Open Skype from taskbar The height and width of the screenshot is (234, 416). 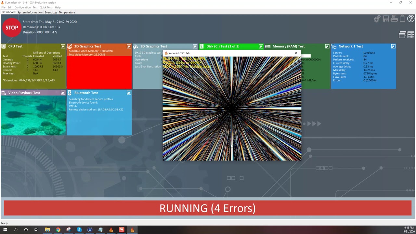point(79,230)
